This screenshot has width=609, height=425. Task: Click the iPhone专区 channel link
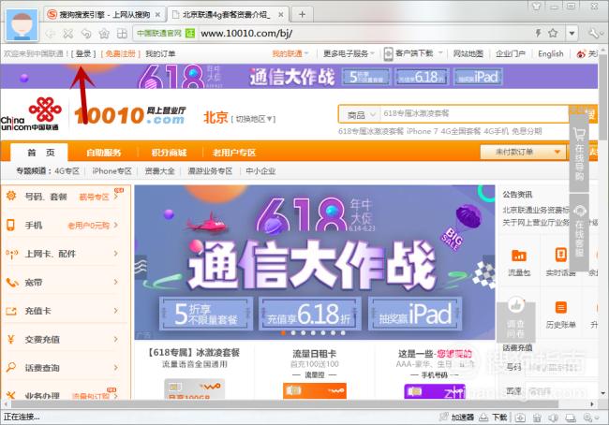point(111,170)
